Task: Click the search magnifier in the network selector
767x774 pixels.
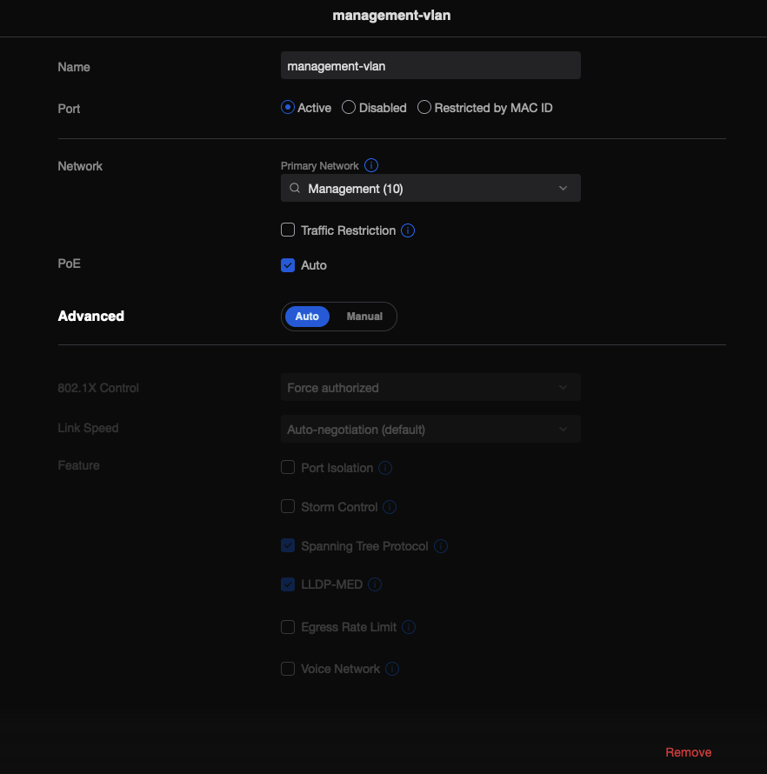Action: [294, 188]
